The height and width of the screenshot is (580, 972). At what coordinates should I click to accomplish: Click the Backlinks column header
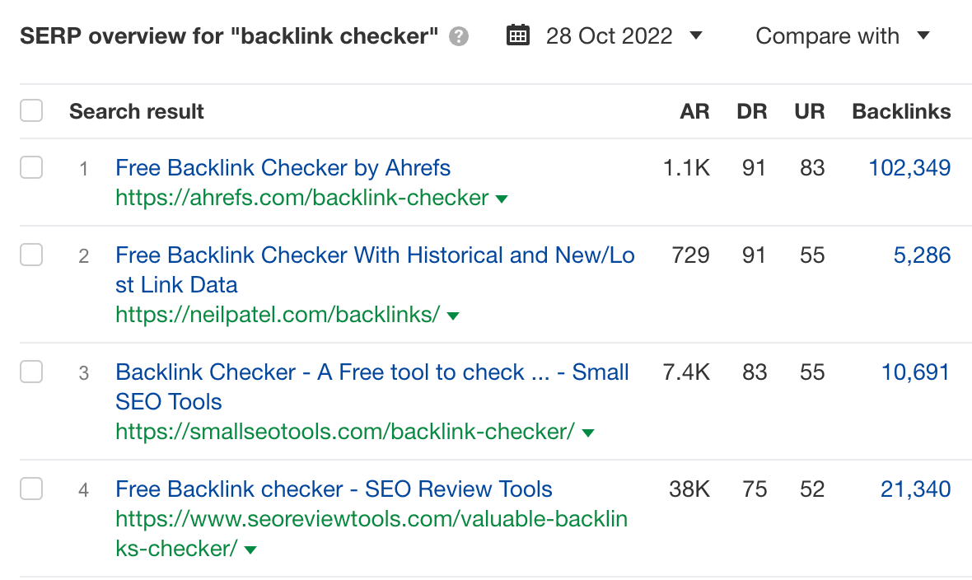(901, 110)
